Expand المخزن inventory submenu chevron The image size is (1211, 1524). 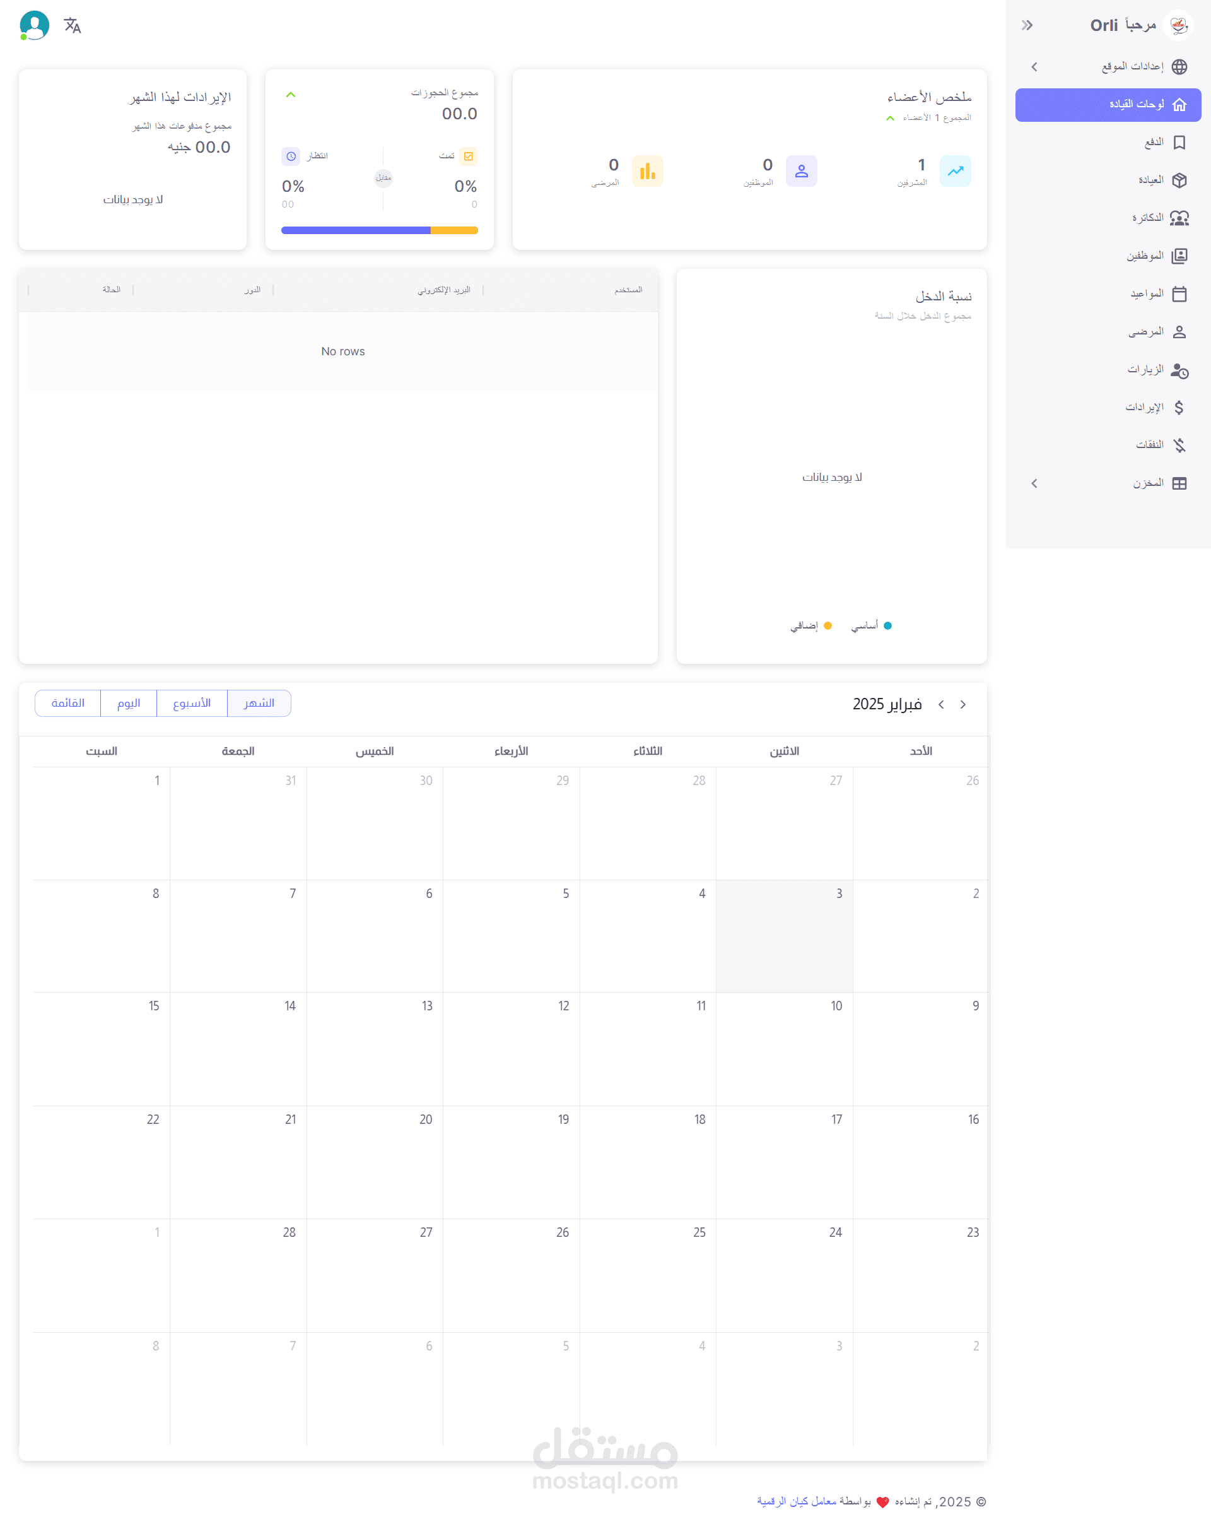[x=1034, y=483]
